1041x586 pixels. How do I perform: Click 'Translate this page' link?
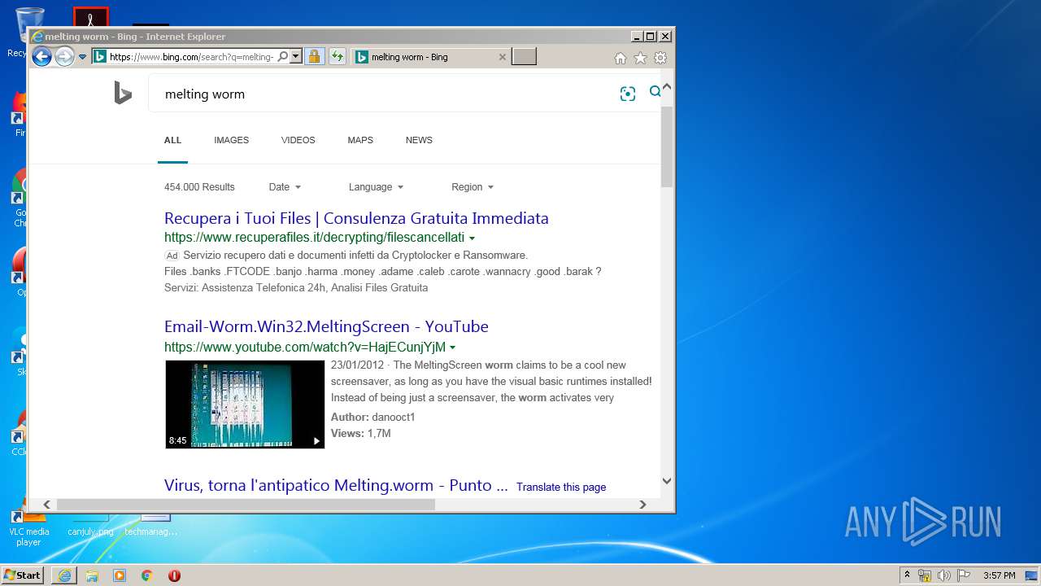(x=561, y=487)
